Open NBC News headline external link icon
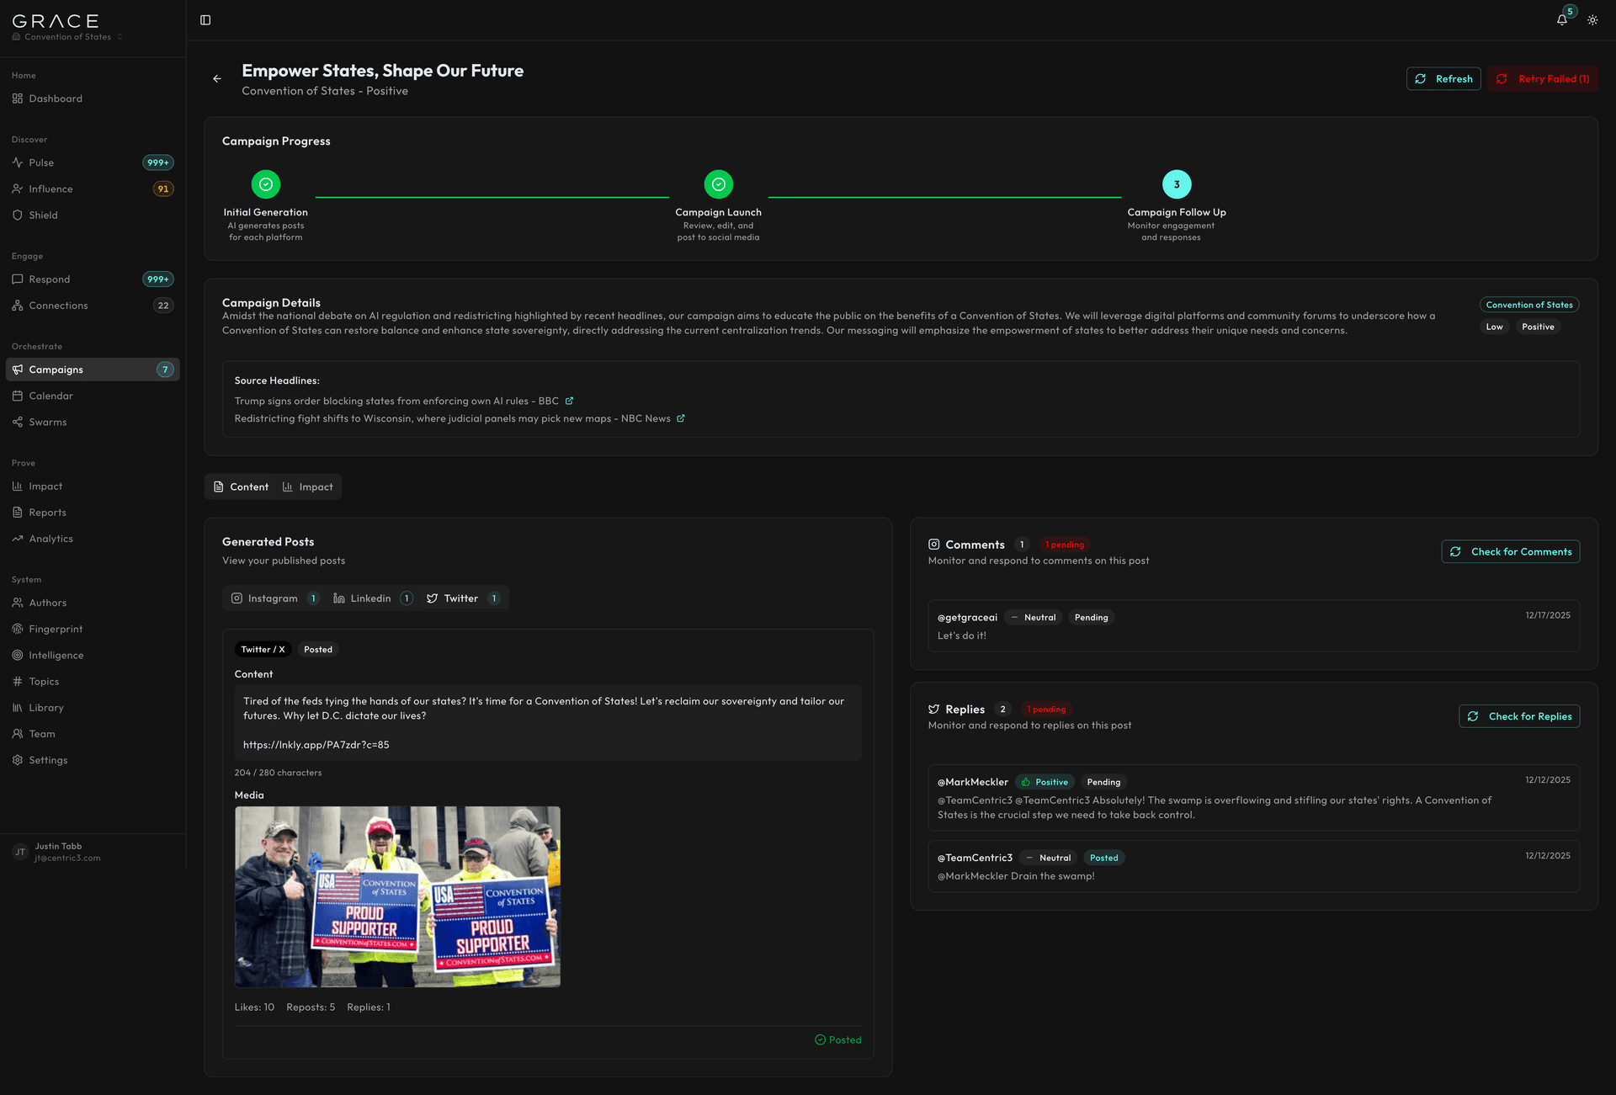Screen dimensions: 1616x1095 click(x=681, y=419)
